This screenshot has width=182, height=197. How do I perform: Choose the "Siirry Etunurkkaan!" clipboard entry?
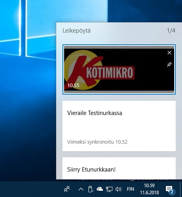click(x=119, y=168)
